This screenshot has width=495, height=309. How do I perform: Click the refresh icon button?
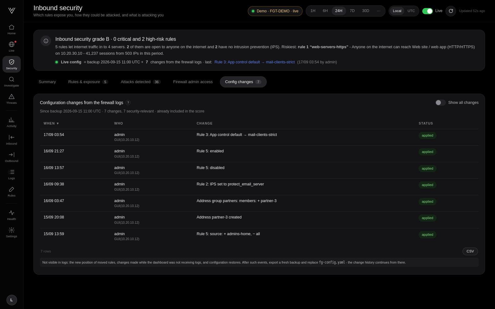click(451, 11)
